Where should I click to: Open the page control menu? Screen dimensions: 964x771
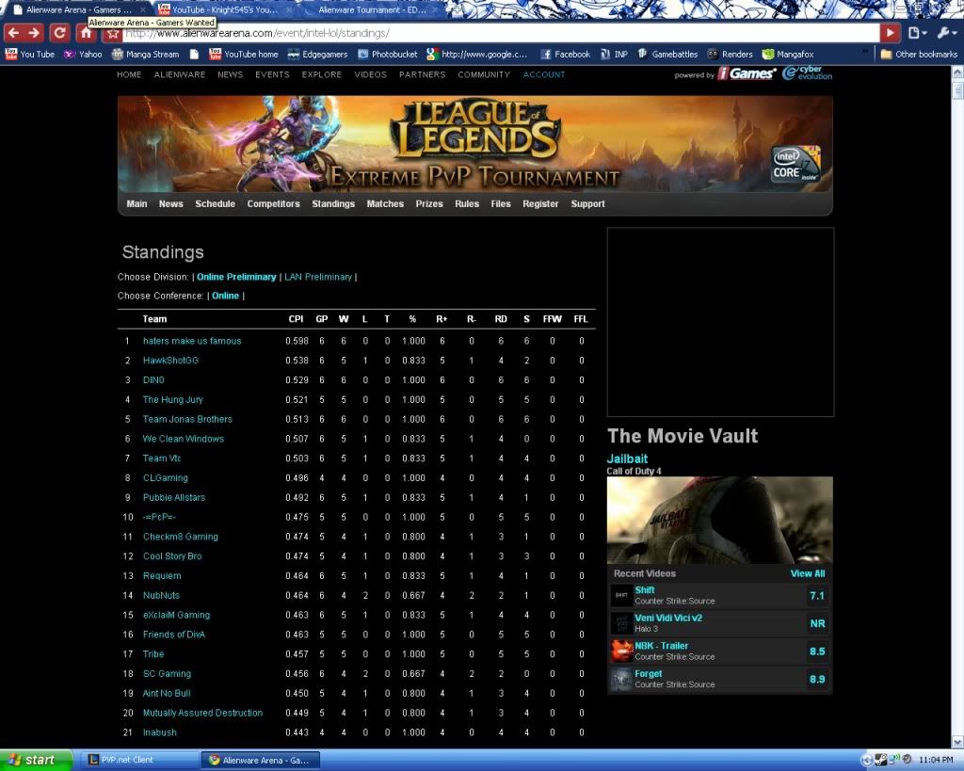pyautogui.click(x=916, y=33)
